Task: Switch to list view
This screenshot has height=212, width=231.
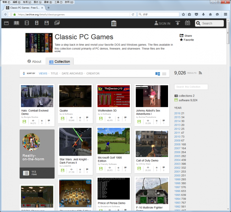Action: [164, 74]
